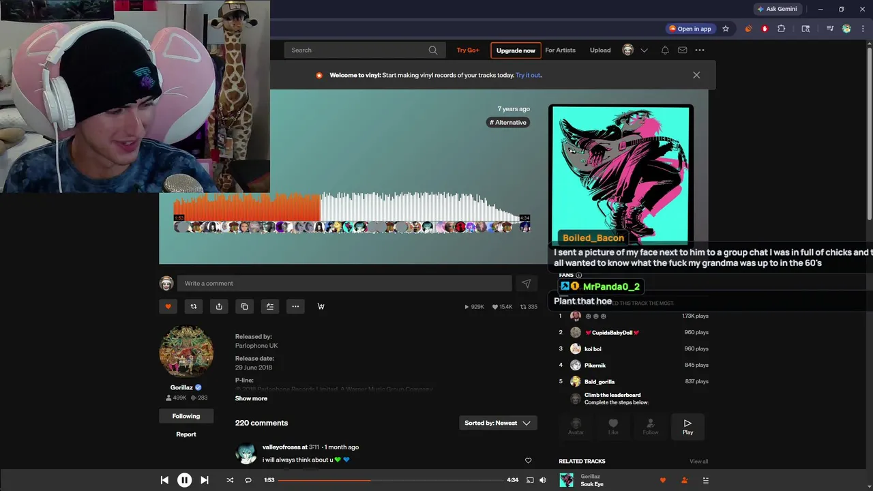Click the buy vinyl cart icon
873x491 pixels.
[321, 306]
